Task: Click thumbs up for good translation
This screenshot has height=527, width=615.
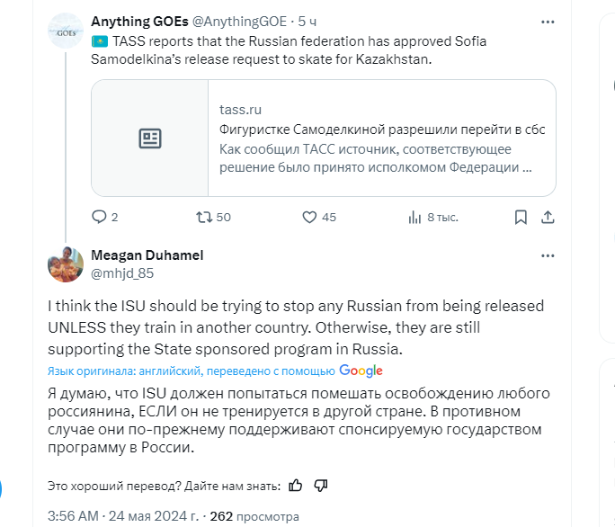Action: click(x=296, y=485)
